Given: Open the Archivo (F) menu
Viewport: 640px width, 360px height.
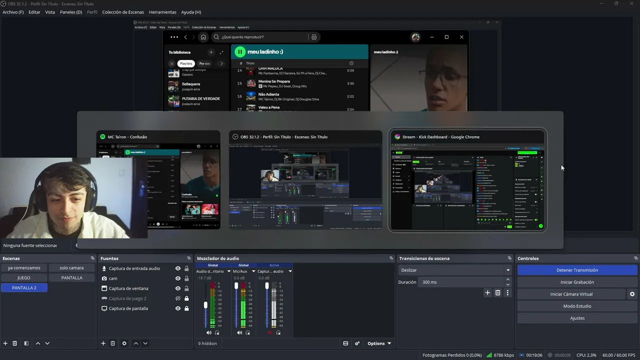Looking at the screenshot, I should tap(13, 12).
